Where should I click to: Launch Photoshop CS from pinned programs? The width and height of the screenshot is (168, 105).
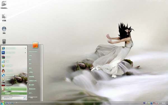pyautogui.click(x=14, y=53)
